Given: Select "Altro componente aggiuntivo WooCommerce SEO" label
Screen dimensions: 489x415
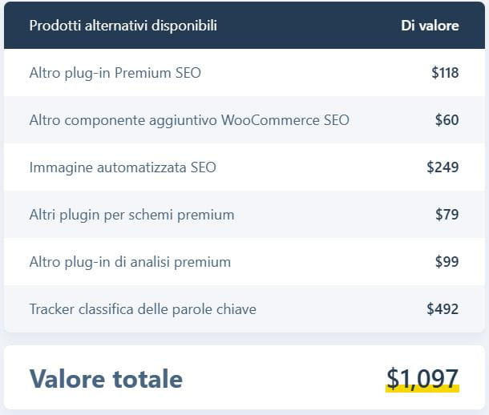Looking at the screenshot, I should coord(189,120).
